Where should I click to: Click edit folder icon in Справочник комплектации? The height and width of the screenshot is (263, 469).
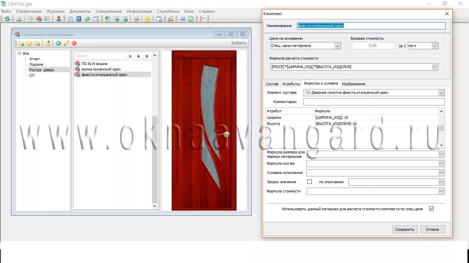[29, 43]
